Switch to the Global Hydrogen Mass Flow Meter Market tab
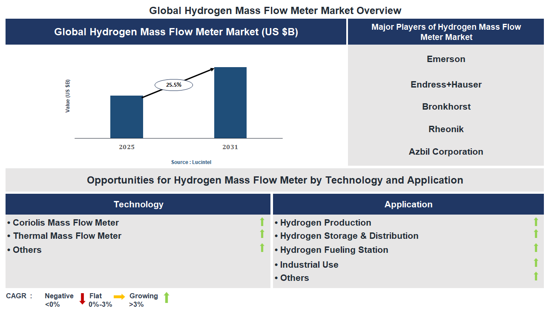 pos(175,31)
